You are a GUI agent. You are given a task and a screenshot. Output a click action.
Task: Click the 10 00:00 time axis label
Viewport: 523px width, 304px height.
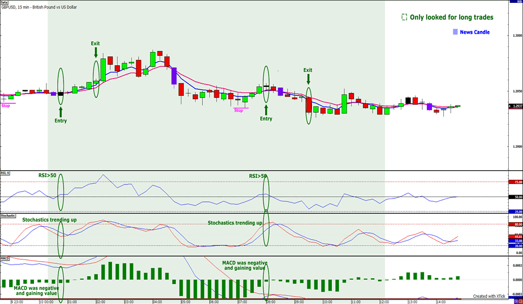point(46,302)
